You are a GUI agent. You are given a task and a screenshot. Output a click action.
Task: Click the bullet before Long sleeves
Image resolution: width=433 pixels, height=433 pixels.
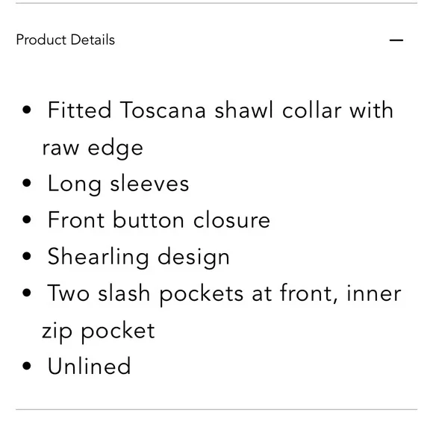pos(27,183)
